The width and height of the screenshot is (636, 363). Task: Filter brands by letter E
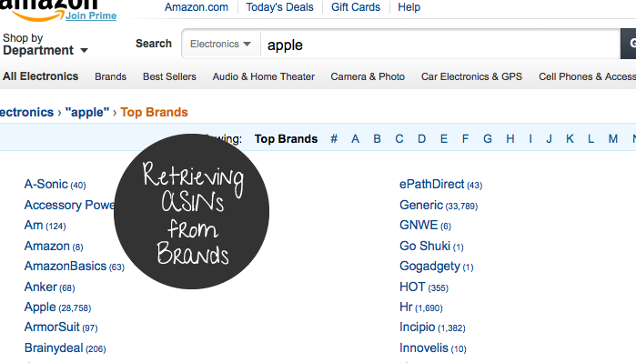click(x=444, y=139)
